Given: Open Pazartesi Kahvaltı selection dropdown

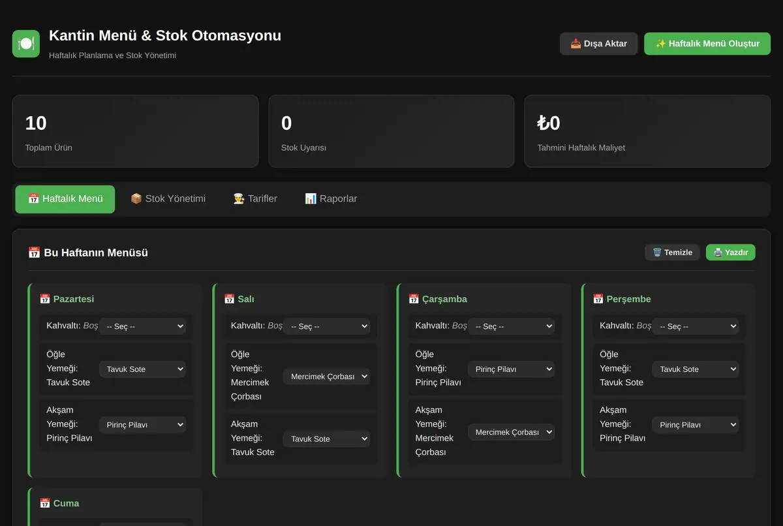Looking at the screenshot, I should pos(142,326).
